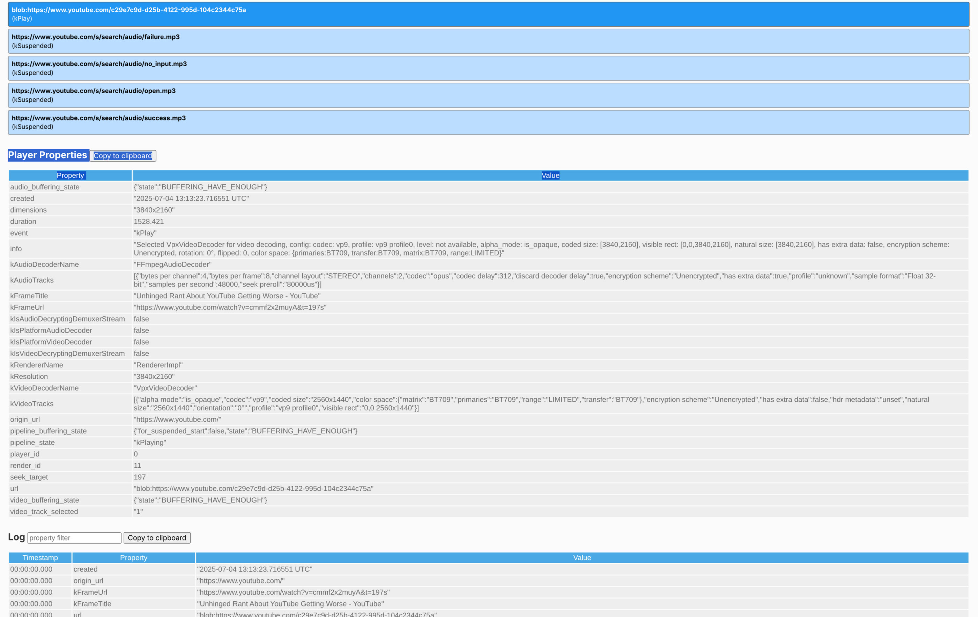Click the kAudioTracks property value
Screen dimensions: 978x617
coord(534,280)
